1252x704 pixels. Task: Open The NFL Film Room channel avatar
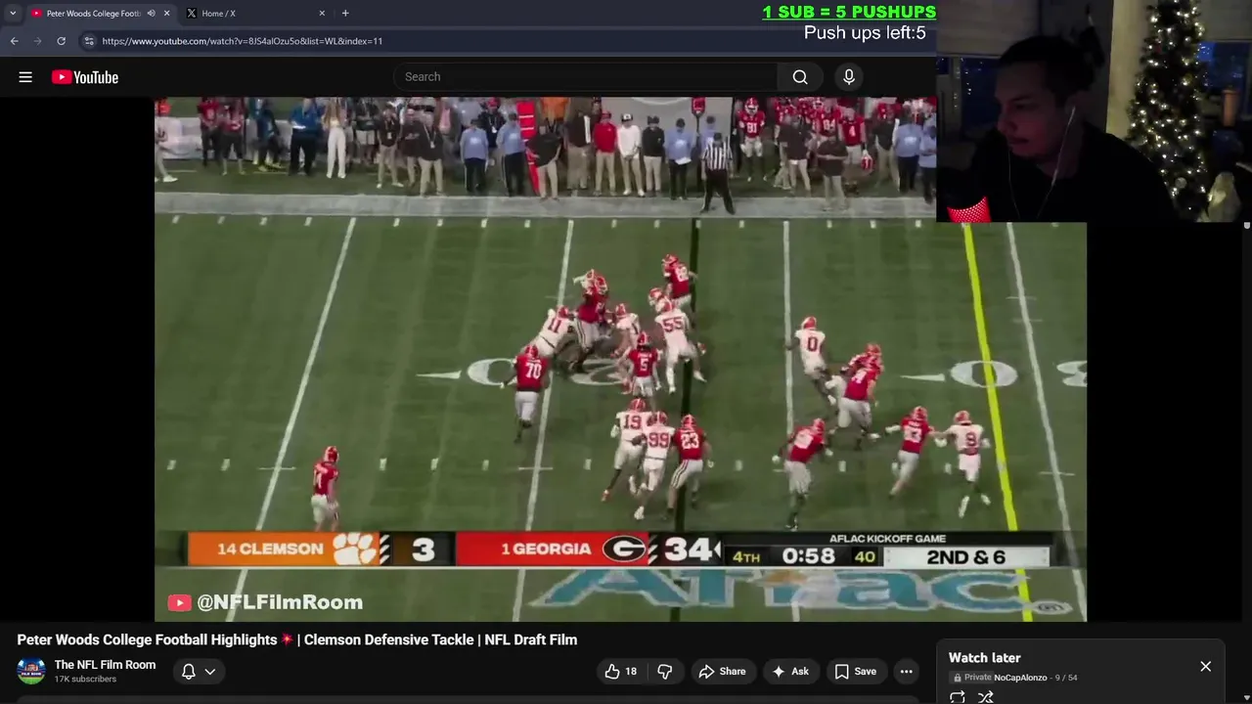point(31,671)
